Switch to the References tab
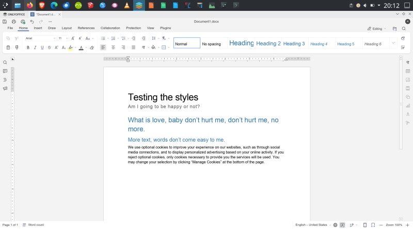Image resolution: width=413 pixels, height=229 pixels. click(86, 28)
